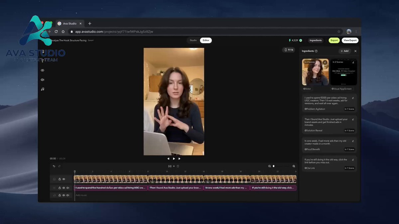Add a new clip with plus icon in timeline toolbar
Image resolution: width=399 pixels, height=224 pixels.
(174, 166)
